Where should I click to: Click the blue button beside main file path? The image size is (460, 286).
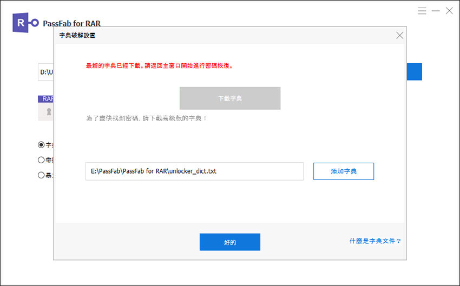point(414,72)
